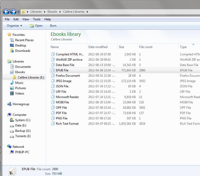This screenshot has width=200, height=176.
Task: Open the Tools menu
Action: pyautogui.click(x=37, y=19)
